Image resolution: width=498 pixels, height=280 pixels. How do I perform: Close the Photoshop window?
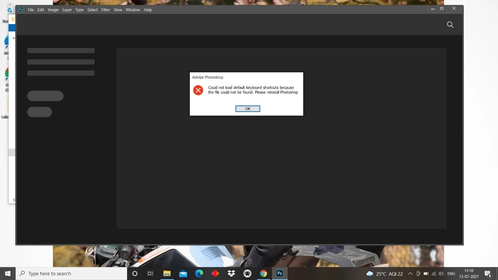point(454,9)
